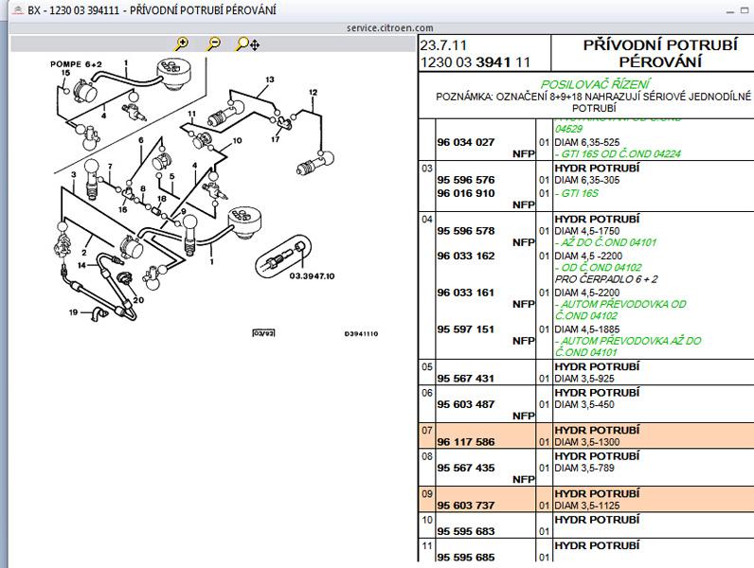Click the zoom in magnifier icon
This screenshot has height=568, width=754.
[182, 44]
